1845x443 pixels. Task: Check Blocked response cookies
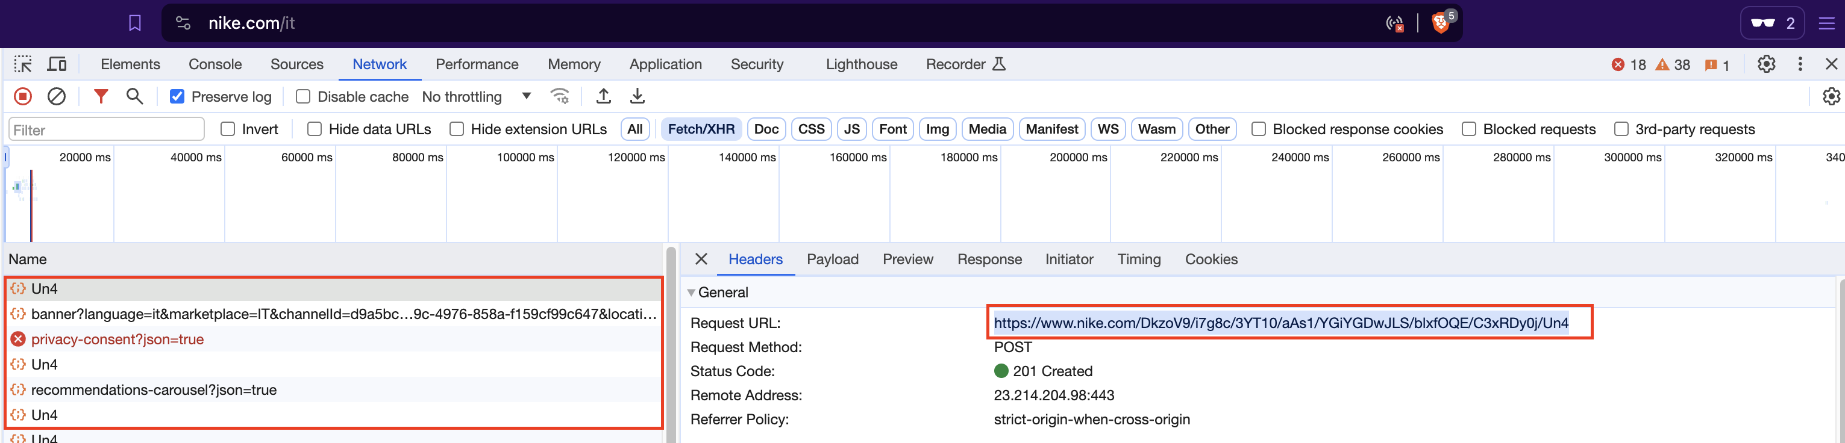(1258, 129)
